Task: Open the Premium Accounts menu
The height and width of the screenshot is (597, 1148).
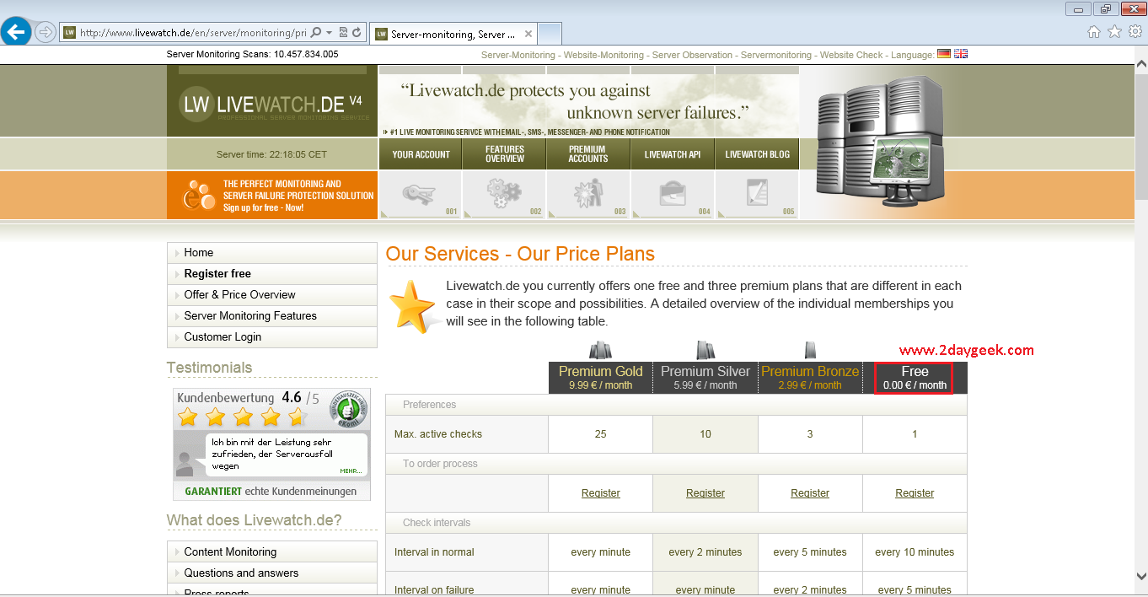Action: click(x=588, y=154)
